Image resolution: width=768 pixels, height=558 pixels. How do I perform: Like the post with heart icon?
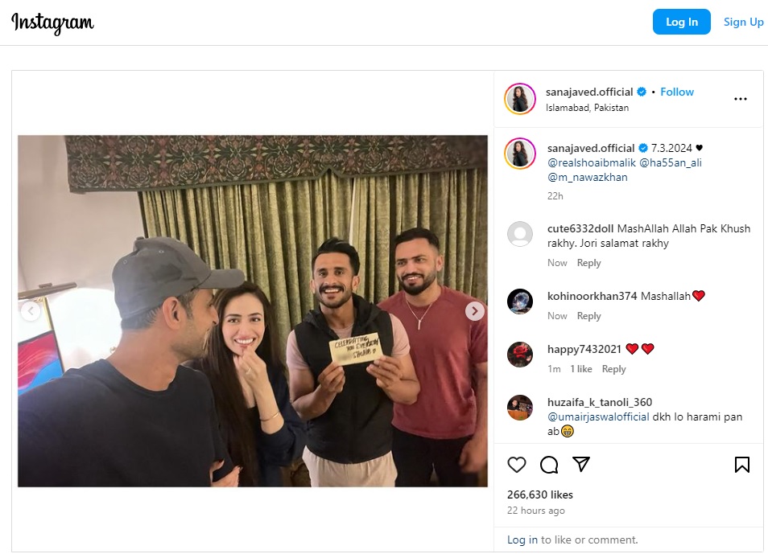(x=516, y=465)
